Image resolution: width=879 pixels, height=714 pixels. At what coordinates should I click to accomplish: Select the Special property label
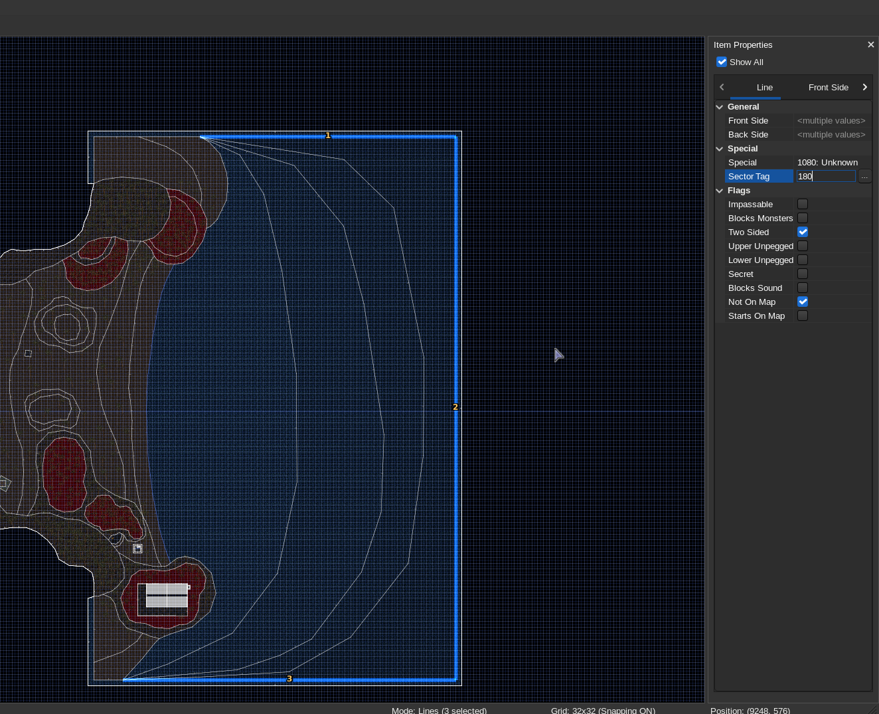[x=742, y=163]
